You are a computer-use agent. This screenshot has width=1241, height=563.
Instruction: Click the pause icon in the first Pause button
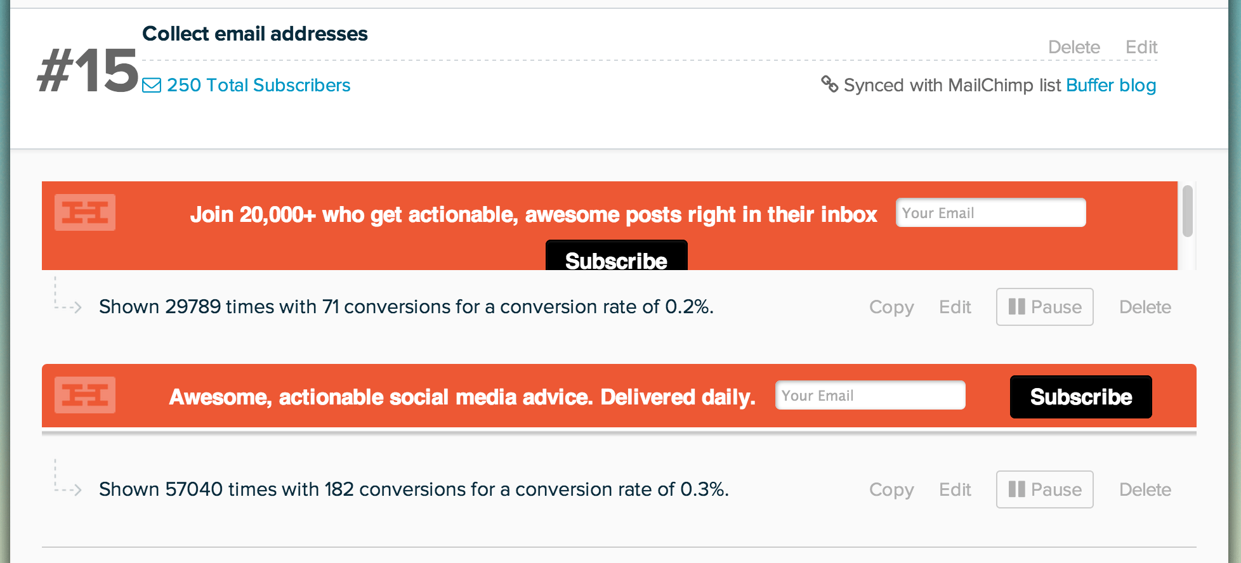tap(1018, 306)
